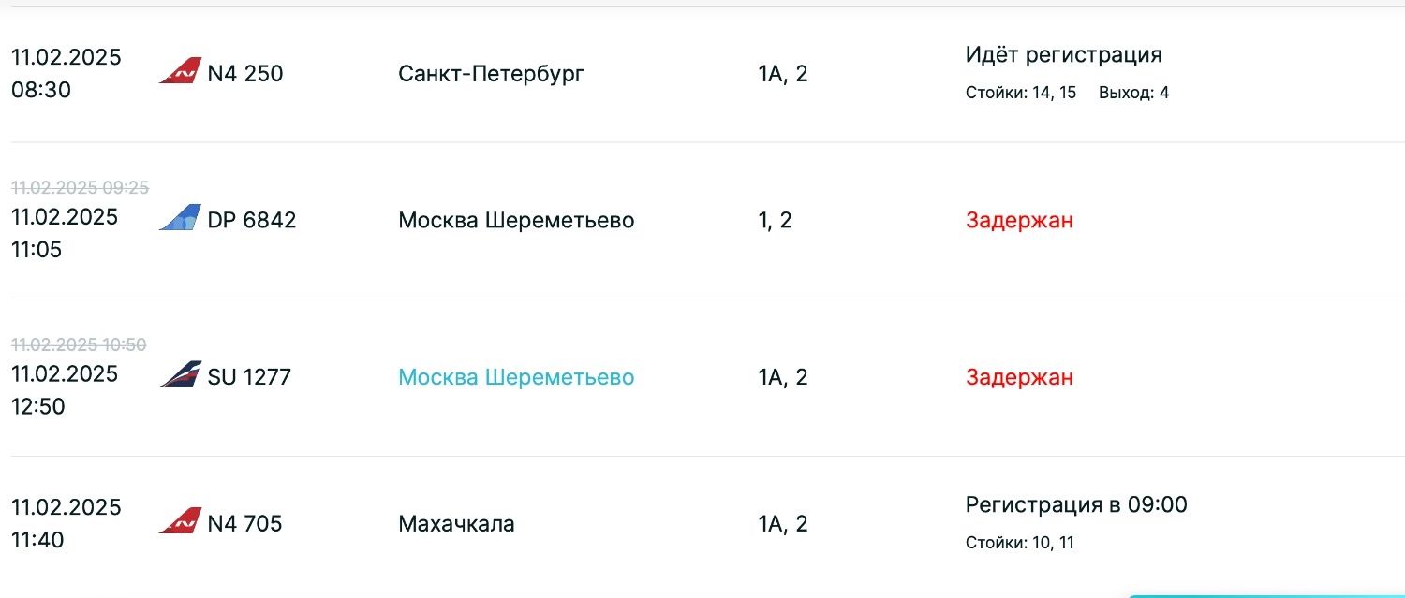Screen dimensions: 1405x598
Task: Click the red Задержан status for SU 1277
Action: 1019,377
